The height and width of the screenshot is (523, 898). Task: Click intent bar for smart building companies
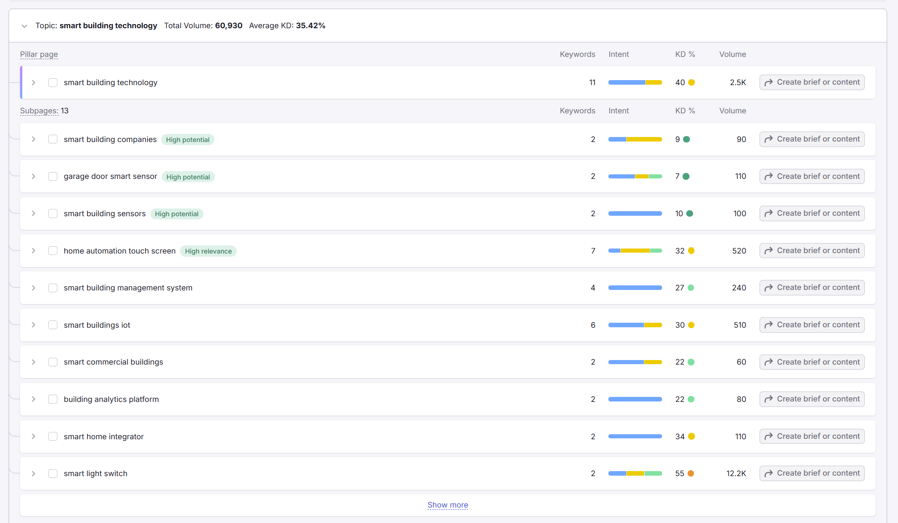(635, 139)
